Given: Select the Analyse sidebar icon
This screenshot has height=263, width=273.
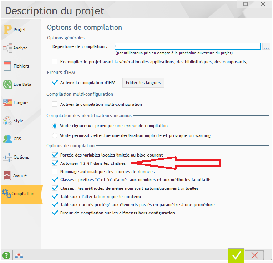Looking at the screenshot, I should (7, 48).
